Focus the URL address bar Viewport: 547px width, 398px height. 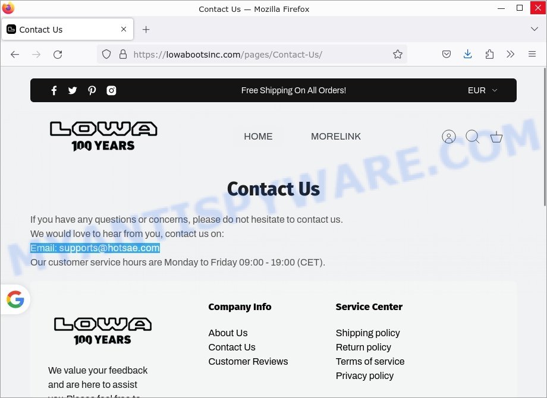point(252,55)
